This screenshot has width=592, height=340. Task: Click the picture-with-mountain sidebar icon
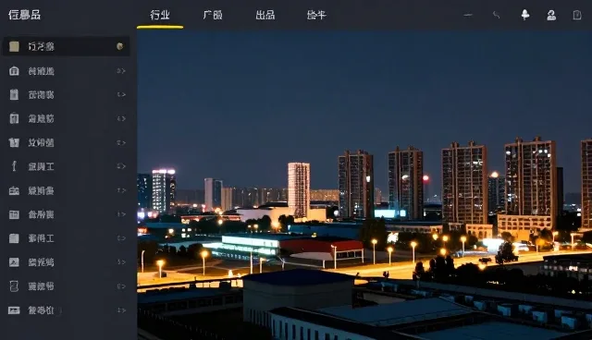[14, 262]
